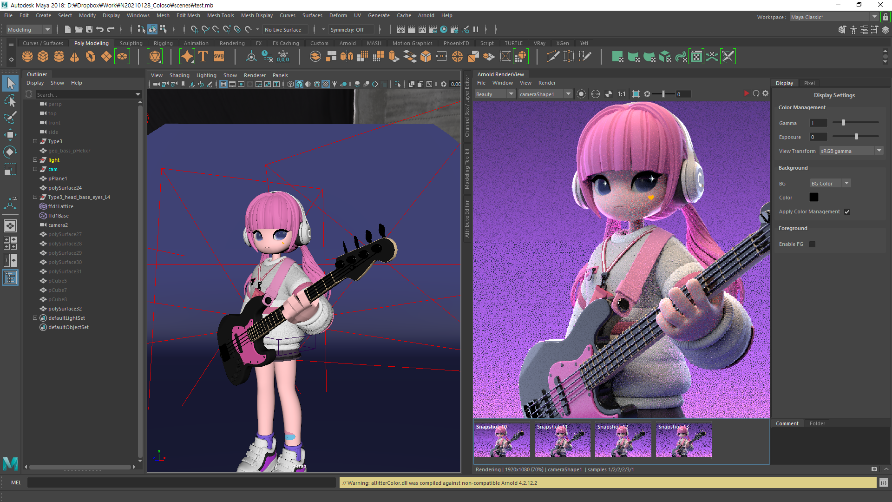
Task: Open the Snapshot 10 thumbnail
Action: [502, 440]
